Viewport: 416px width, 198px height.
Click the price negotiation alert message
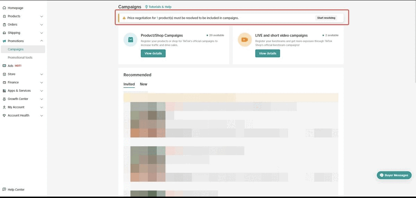pos(183,18)
